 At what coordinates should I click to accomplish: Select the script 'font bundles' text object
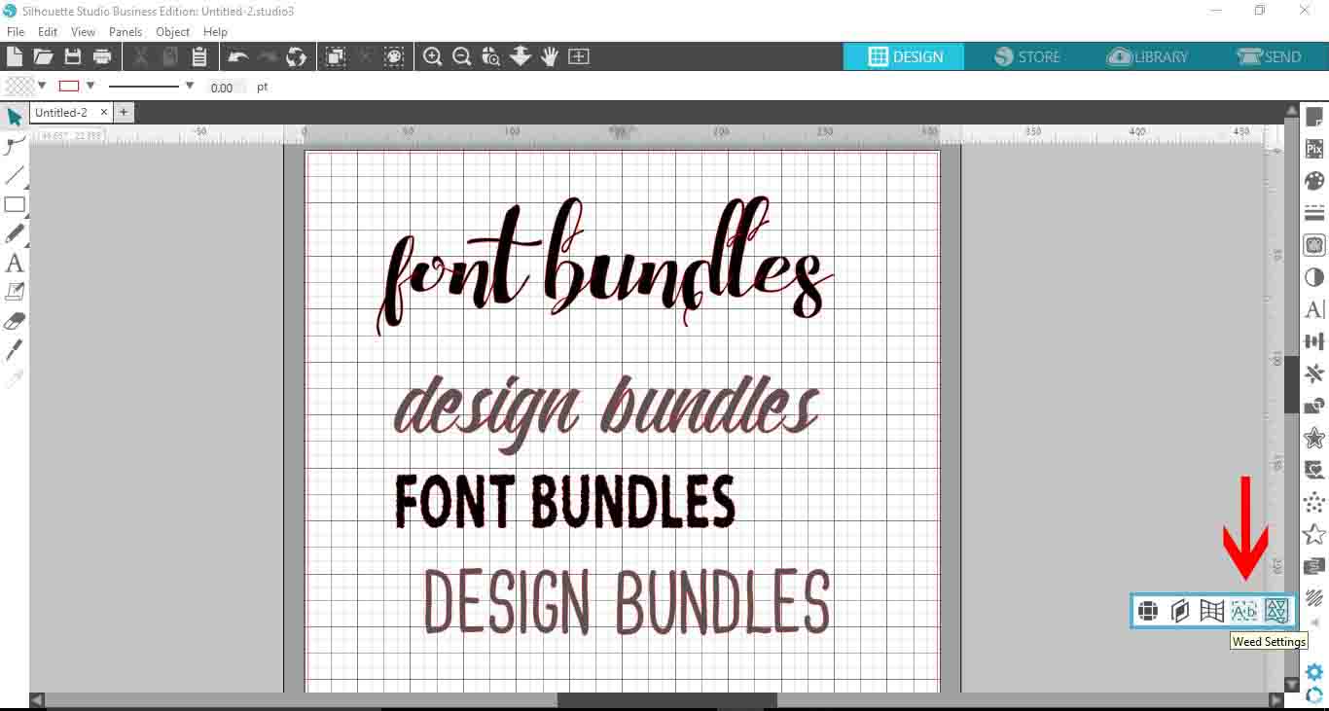(603, 265)
